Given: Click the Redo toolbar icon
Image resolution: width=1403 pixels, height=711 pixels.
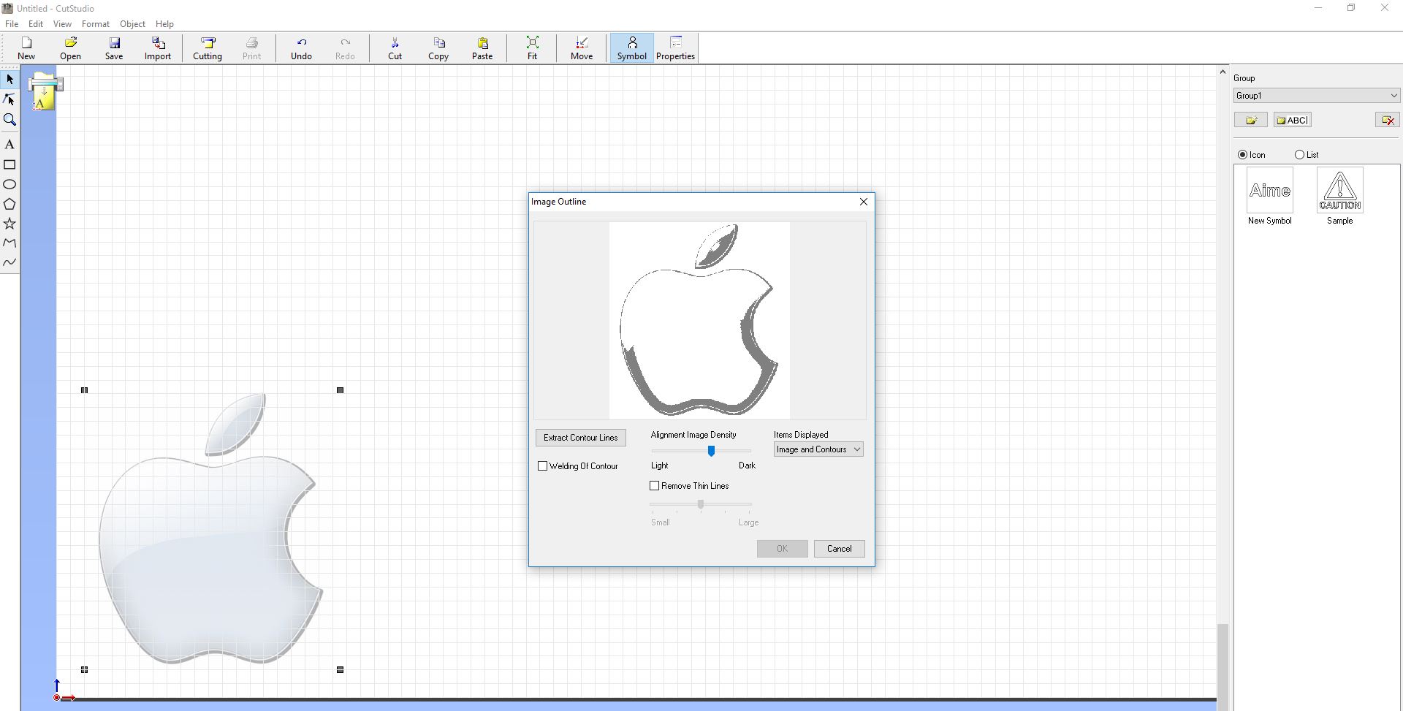Looking at the screenshot, I should [345, 48].
